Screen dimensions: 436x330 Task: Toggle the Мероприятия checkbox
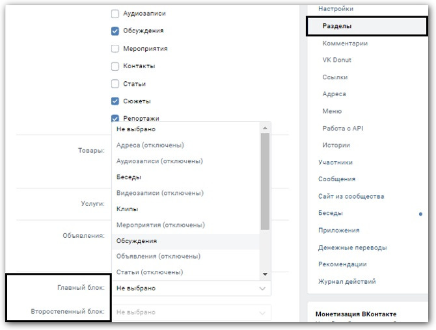point(115,49)
